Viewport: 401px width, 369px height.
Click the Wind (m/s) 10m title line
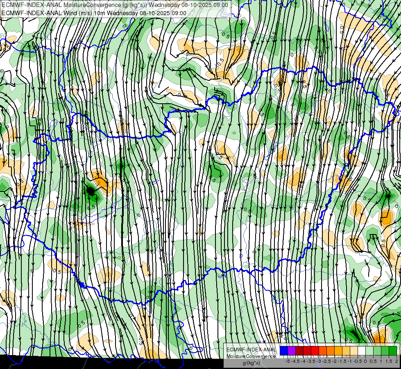point(94,13)
